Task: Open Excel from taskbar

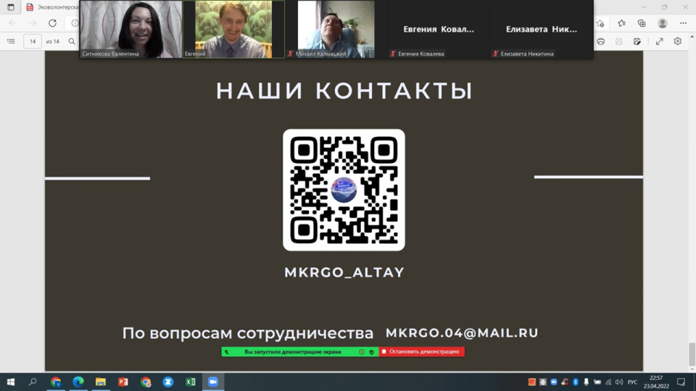Action: [x=191, y=382]
